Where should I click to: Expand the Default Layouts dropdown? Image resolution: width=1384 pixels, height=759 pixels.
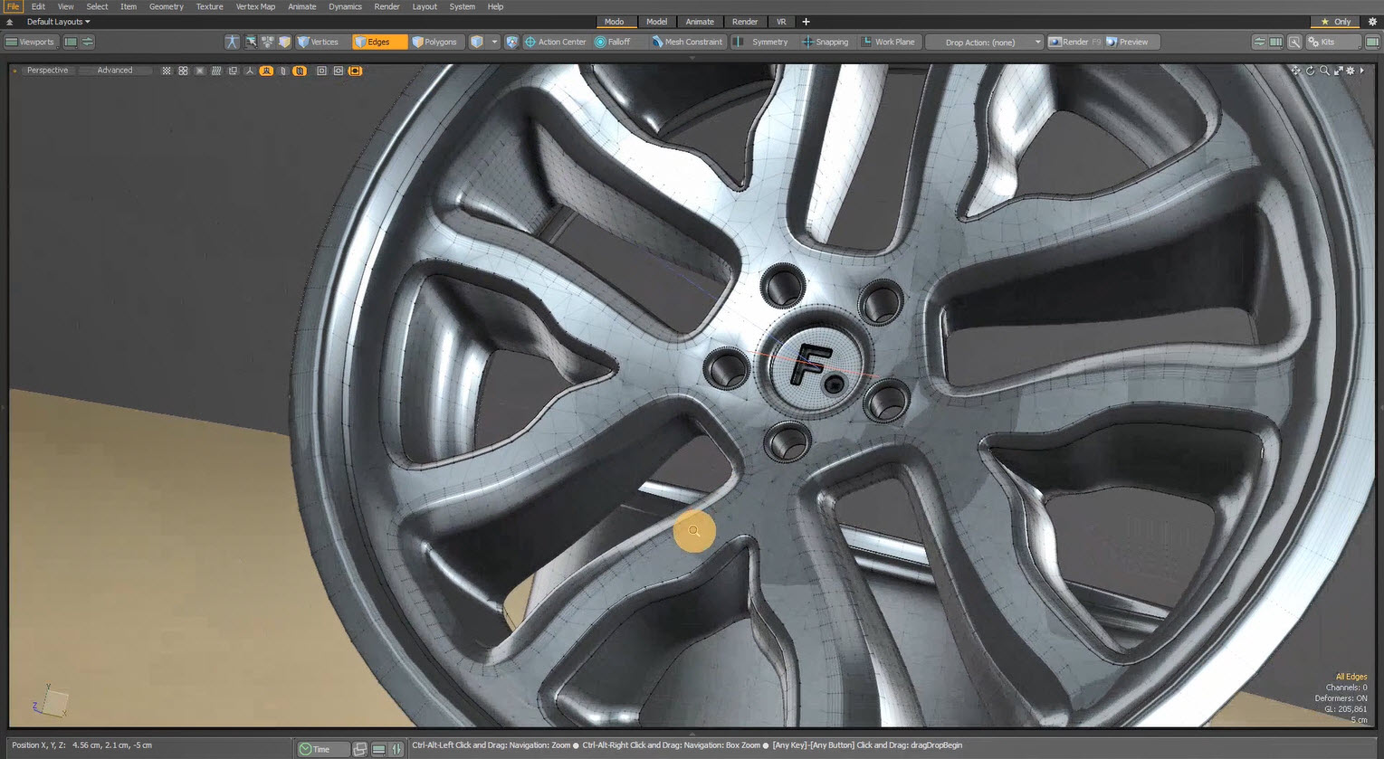(58, 22)
